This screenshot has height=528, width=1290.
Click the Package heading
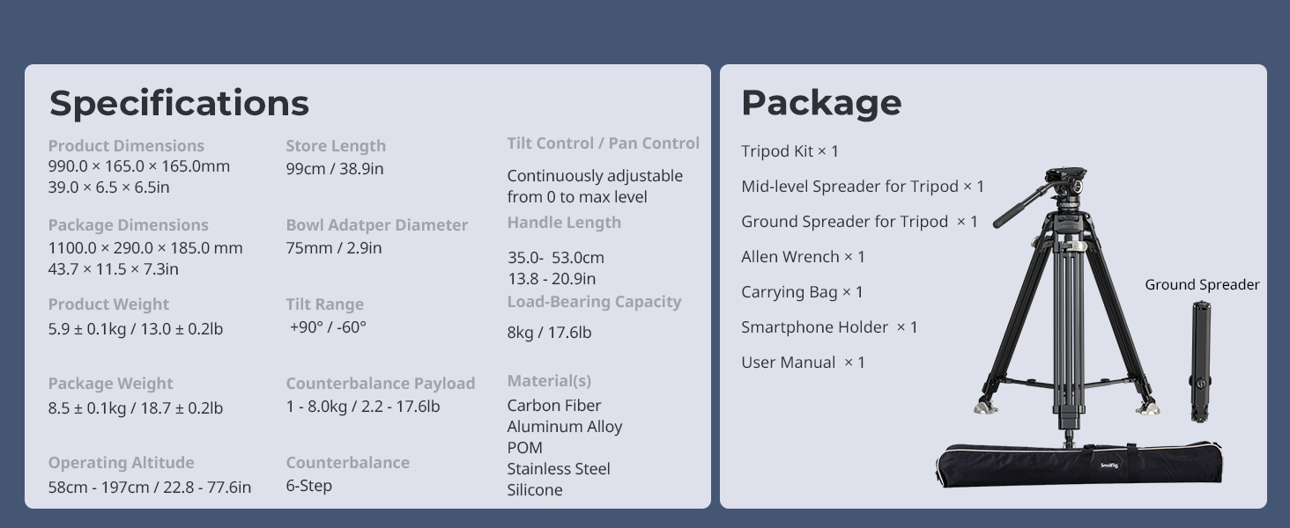[821, 103]
